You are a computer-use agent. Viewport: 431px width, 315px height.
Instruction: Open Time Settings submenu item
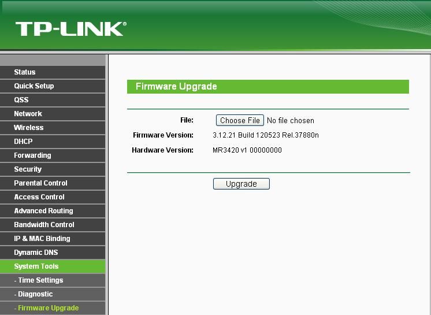coord(40,280)
